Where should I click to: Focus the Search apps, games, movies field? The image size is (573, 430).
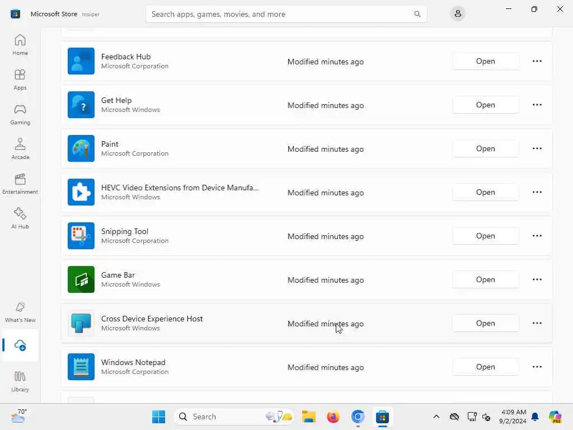(286, 14)
